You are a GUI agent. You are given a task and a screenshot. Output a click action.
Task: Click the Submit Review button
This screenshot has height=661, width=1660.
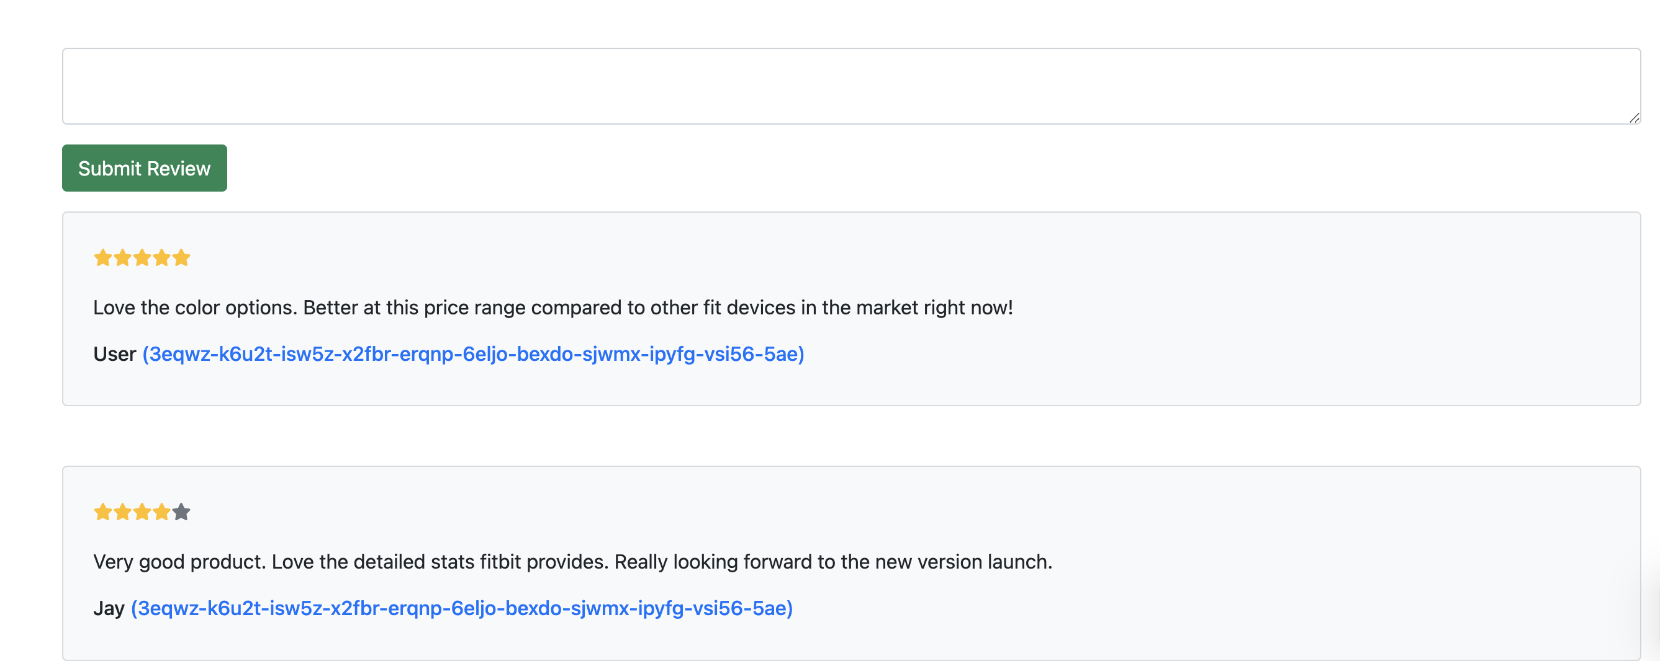(145, 168)
